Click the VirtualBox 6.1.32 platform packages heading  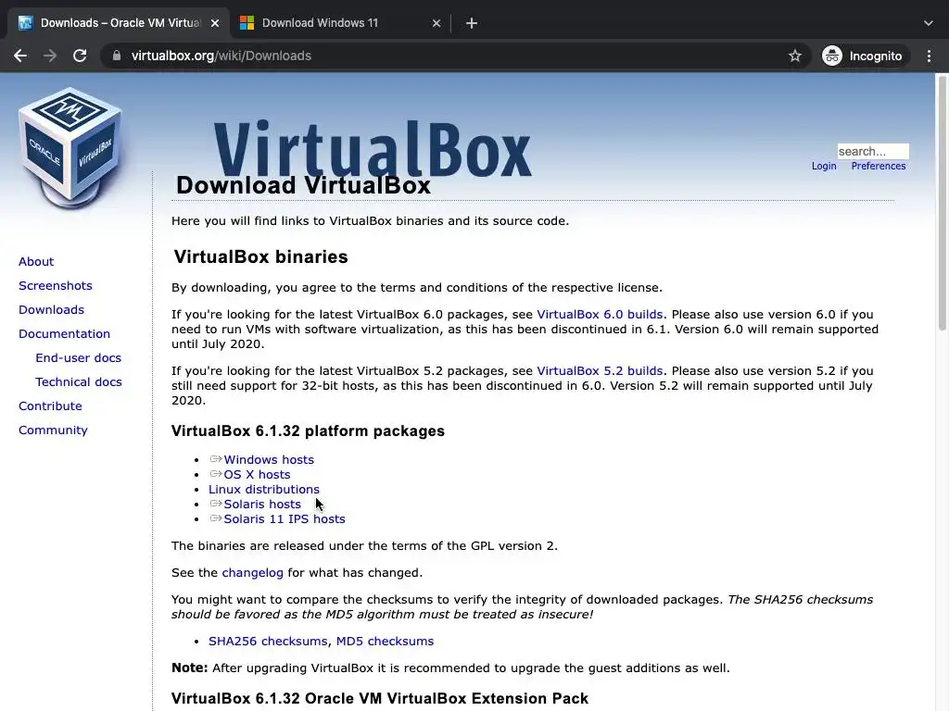(308, 431)
